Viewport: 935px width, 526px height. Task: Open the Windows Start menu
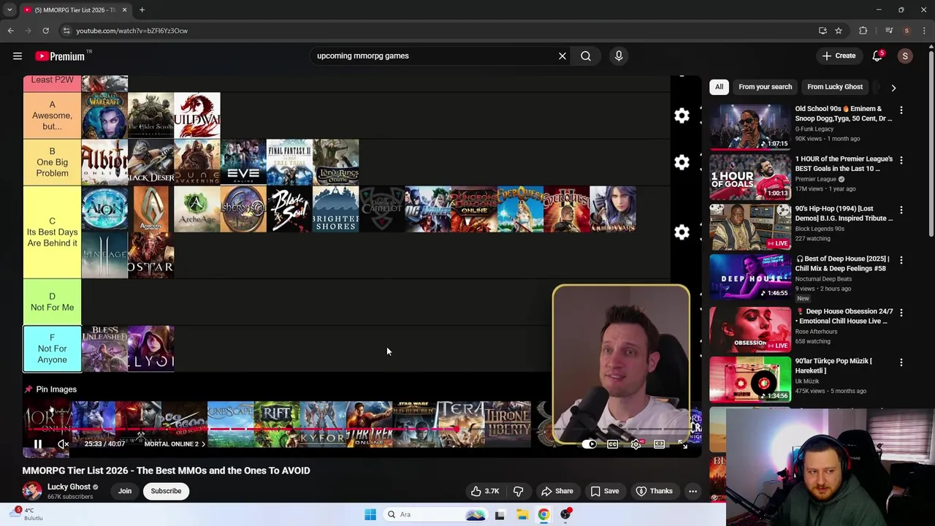[370, 514]
